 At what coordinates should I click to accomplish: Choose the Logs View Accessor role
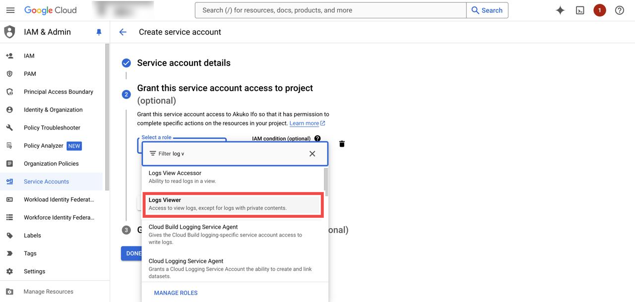click(x=233, y=177)
